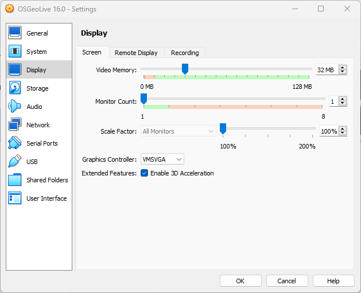Open the General settings label

point(37,33)
